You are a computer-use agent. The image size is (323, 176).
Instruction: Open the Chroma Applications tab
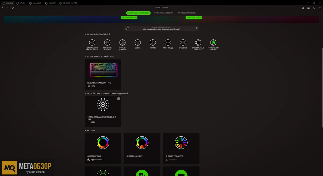coord(187,13)
